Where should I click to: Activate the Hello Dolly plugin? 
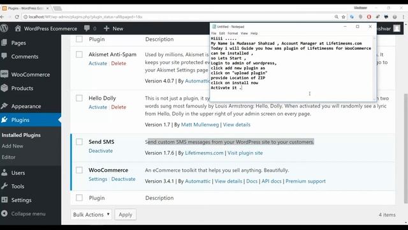pos(98,107)
